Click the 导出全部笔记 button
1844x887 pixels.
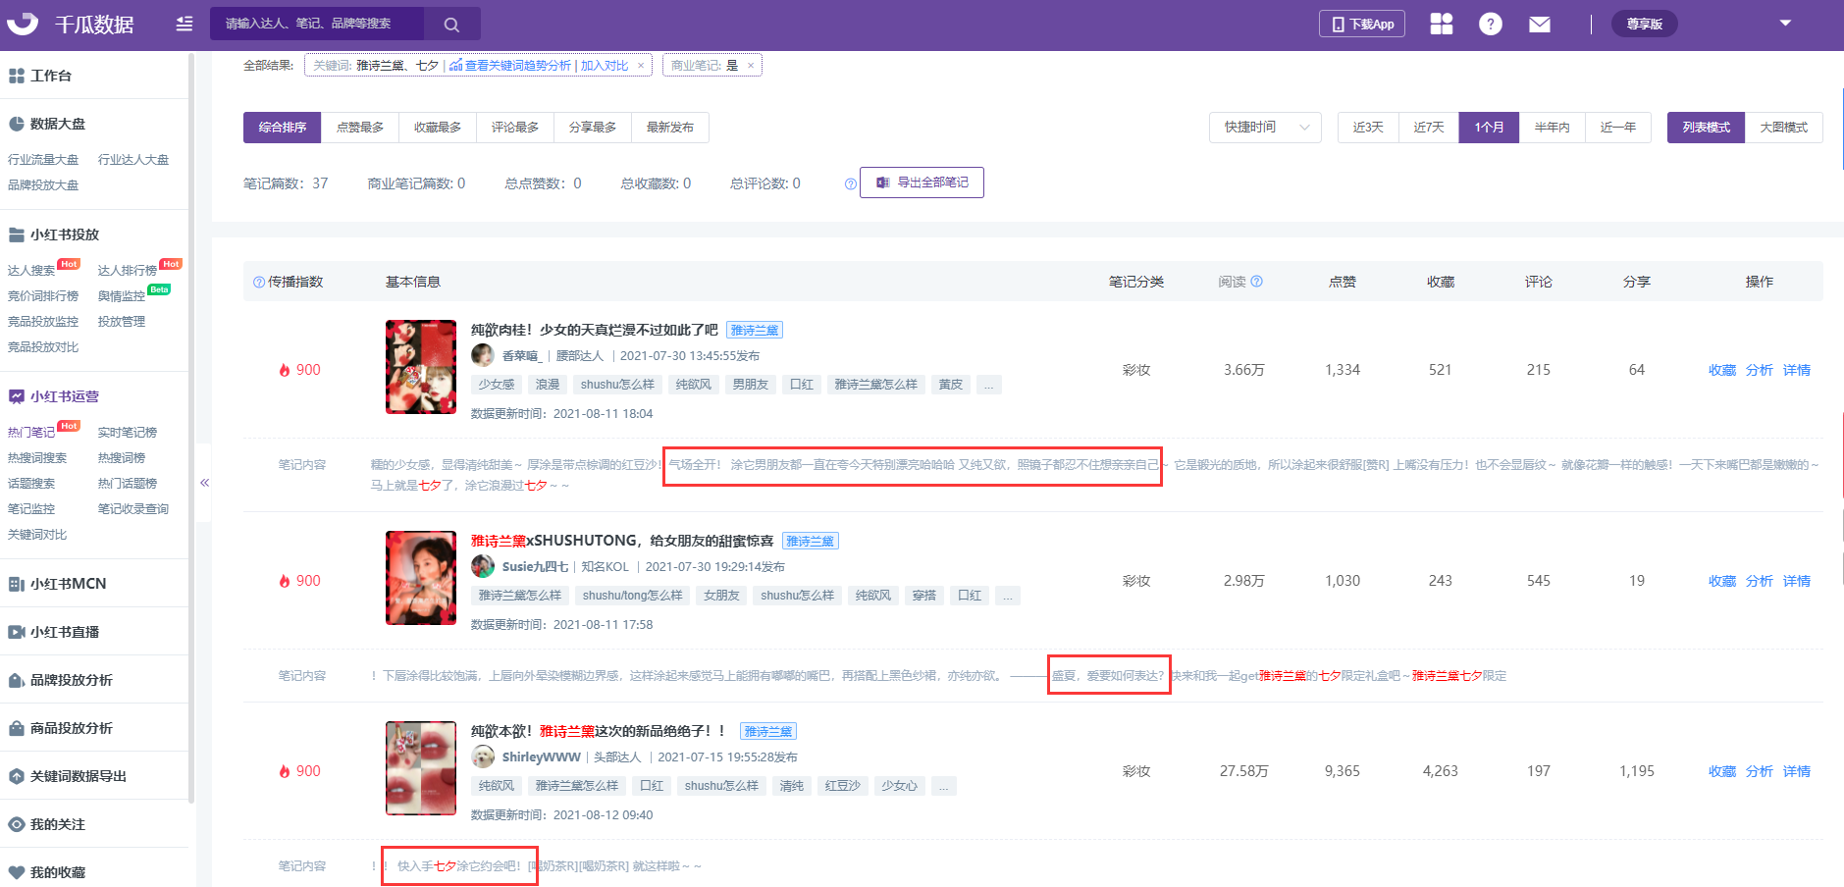tap(922, 183)
